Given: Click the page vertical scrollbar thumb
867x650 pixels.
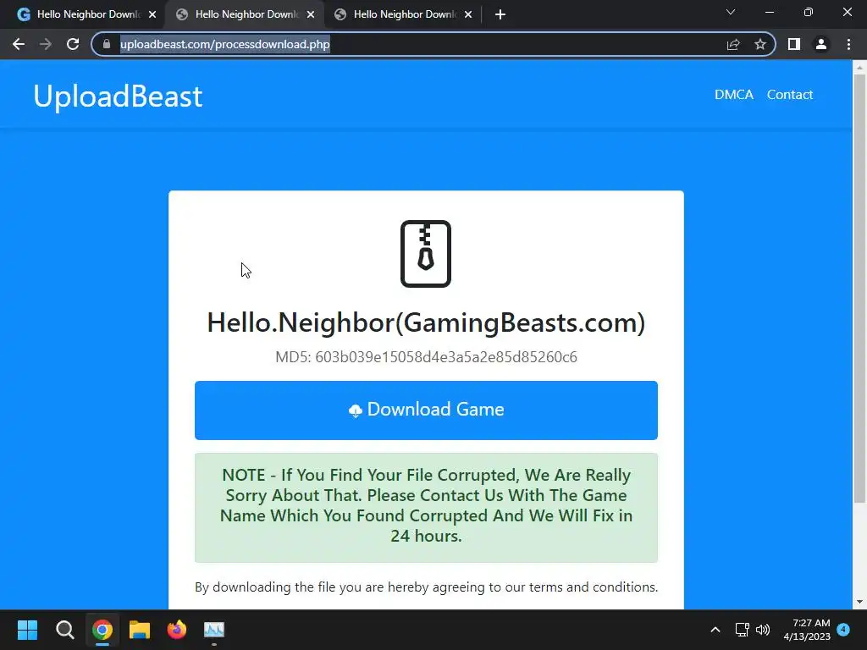Looking at the screenshot, I should coord(859,288).
